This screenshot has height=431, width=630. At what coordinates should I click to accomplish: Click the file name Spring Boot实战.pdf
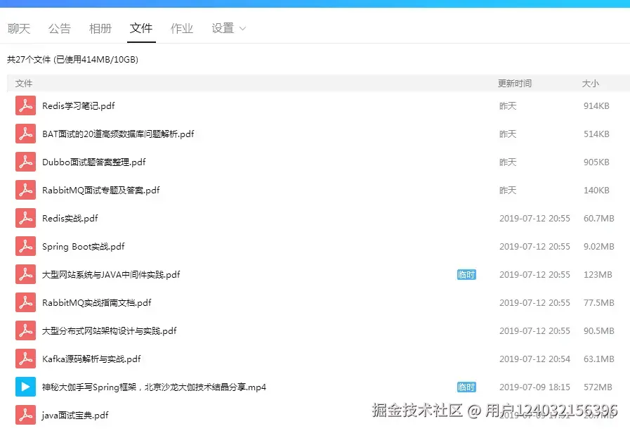click(83, 247)
